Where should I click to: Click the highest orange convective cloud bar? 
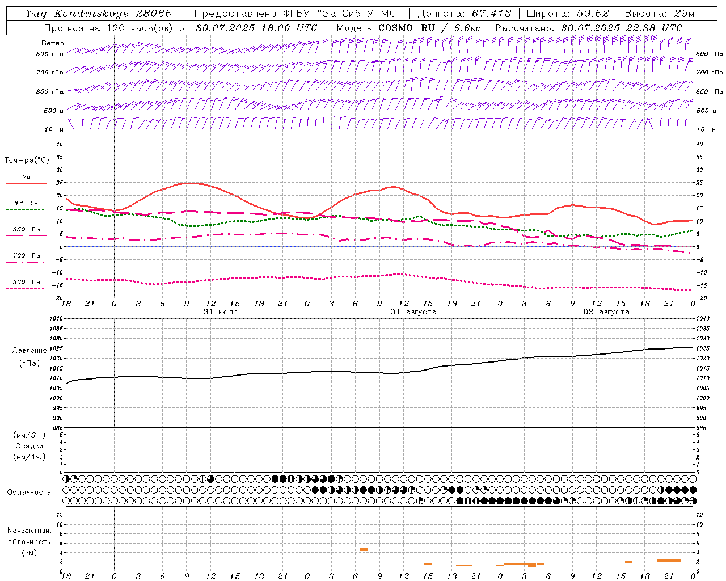point(364,550)
